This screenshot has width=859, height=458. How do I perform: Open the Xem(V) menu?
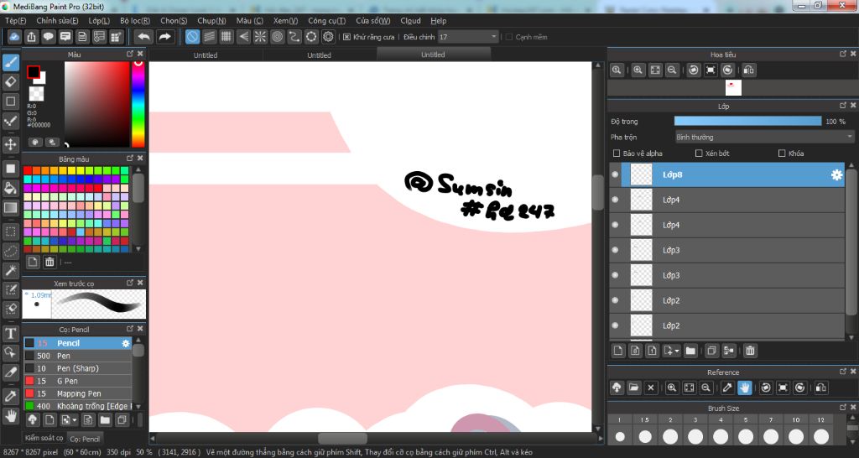pyautogui.click(x=285, y=21)
